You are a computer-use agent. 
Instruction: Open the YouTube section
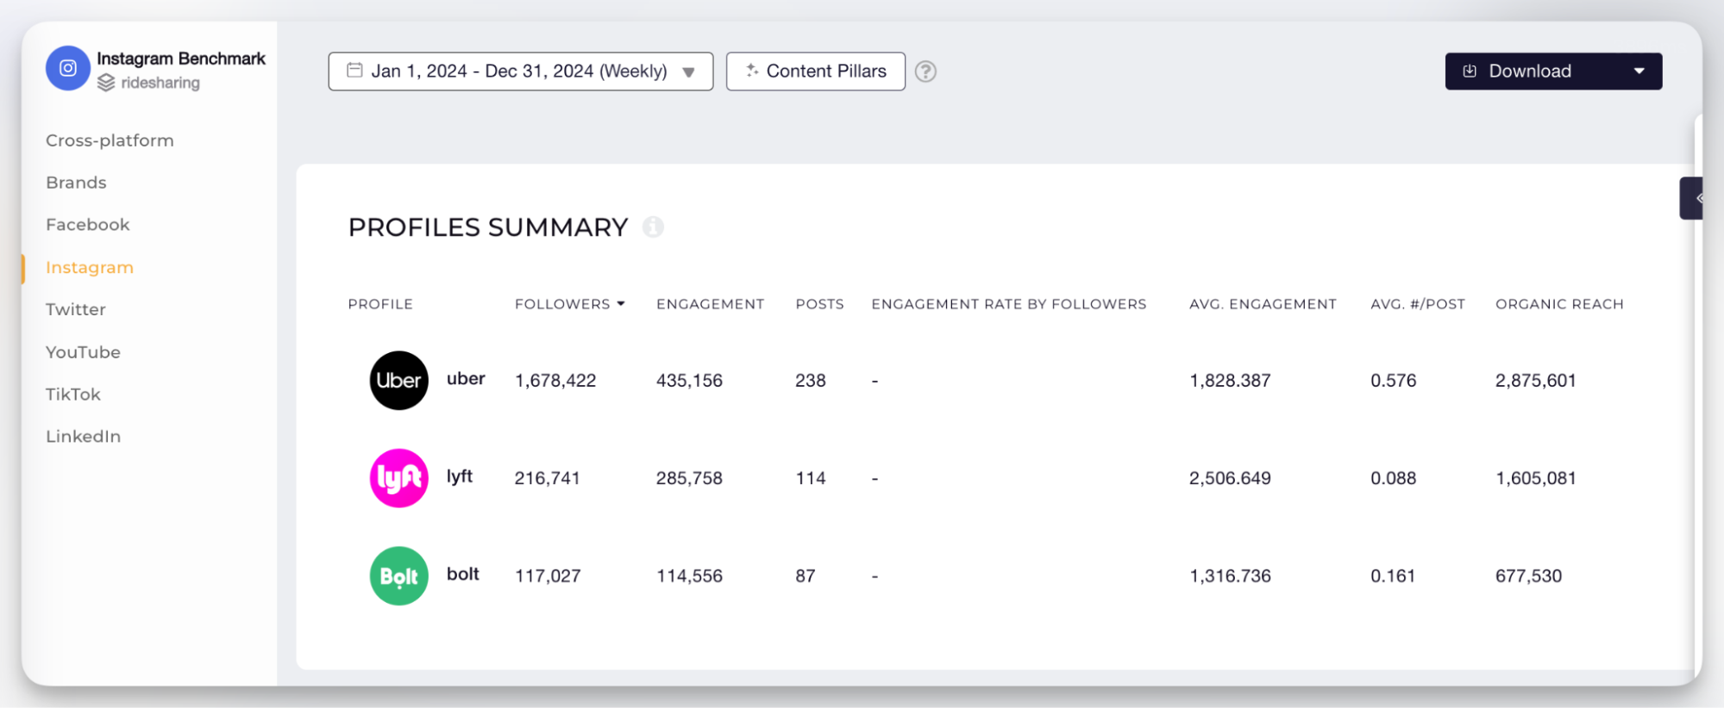tap(83, 352)
